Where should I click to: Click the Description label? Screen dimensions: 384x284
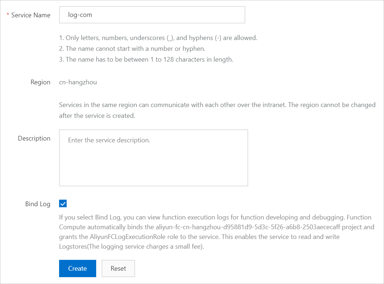(x=34, y=138)
